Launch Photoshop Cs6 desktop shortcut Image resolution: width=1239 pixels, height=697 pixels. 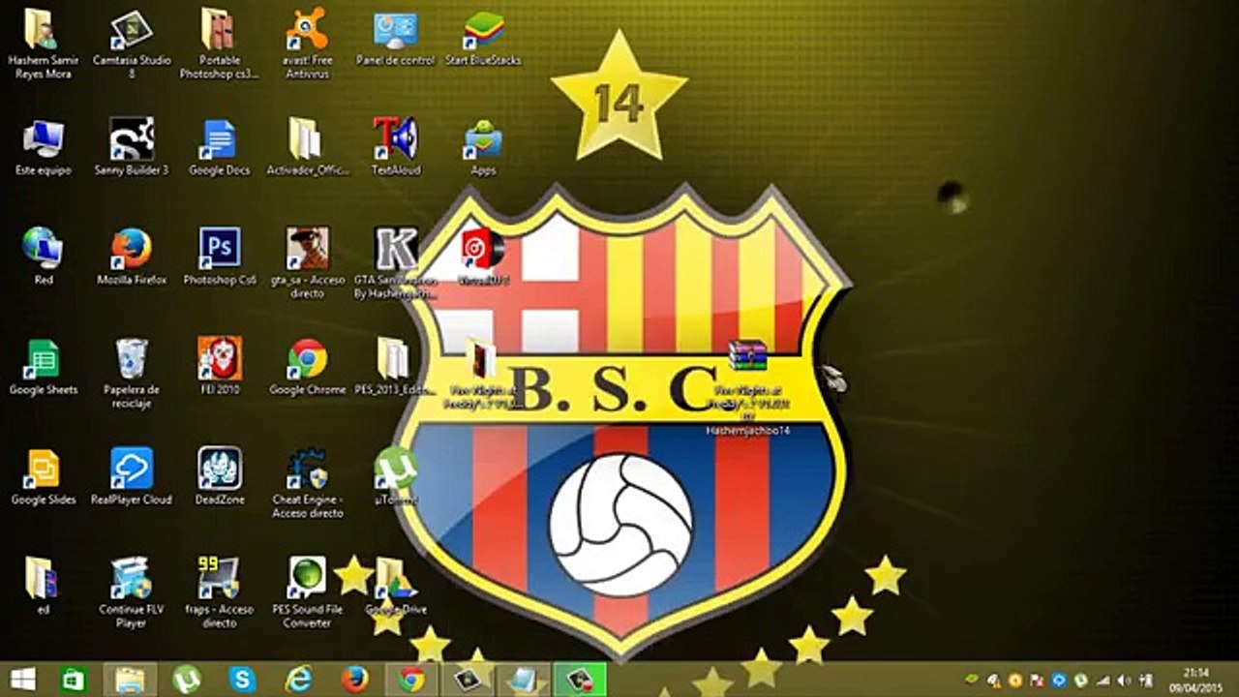220,257
